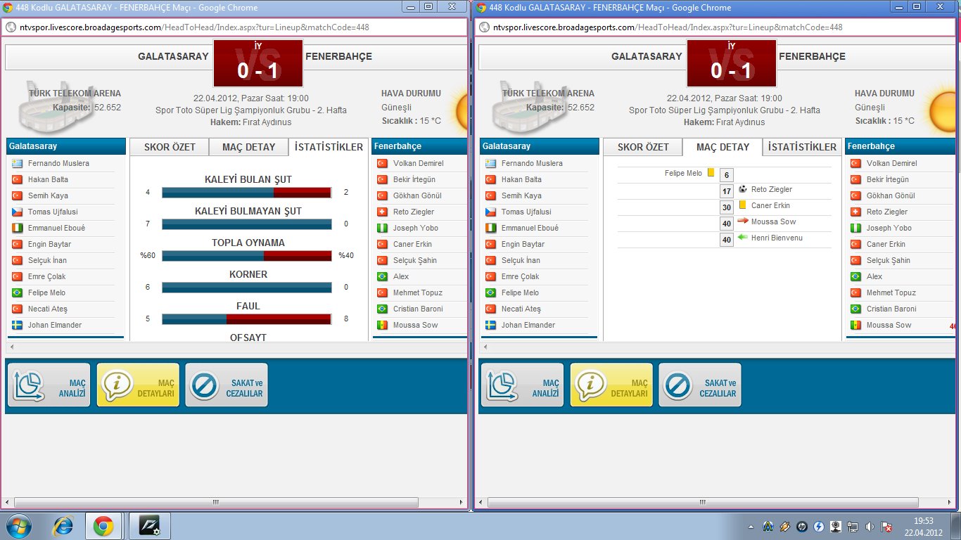
Task: Click the Faul statistics bar
Action: coord(246,319)
